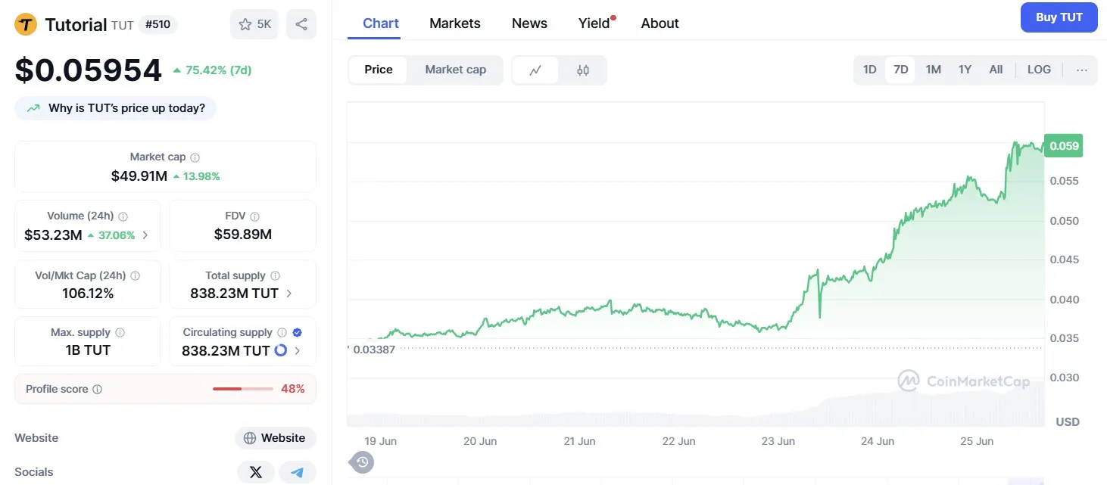Click the Vol/Mkt Cap info icon

tap(135, 276)
